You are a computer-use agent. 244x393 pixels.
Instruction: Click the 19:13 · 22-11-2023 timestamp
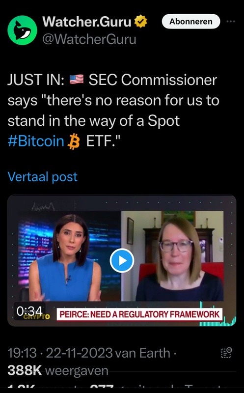coord(60,353)
